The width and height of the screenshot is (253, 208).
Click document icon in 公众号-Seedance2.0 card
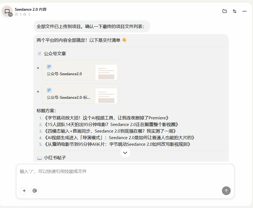(49, 67)
